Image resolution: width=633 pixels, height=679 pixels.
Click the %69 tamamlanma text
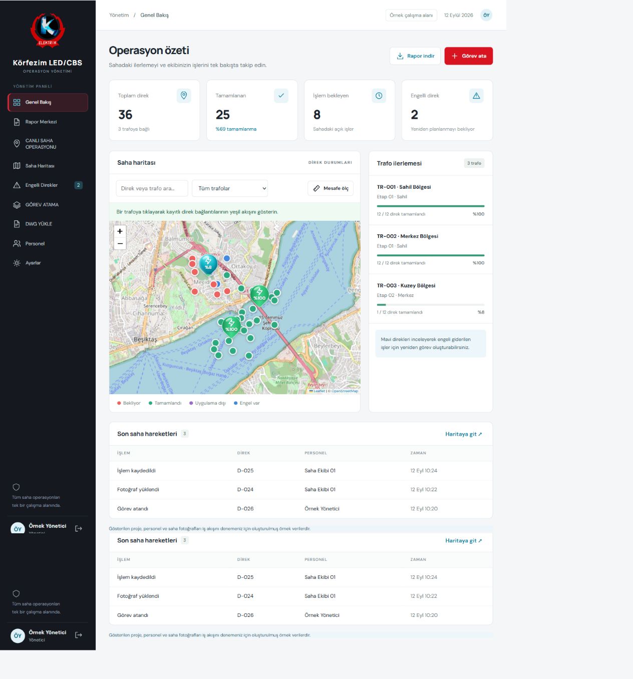tap(236, 129)
